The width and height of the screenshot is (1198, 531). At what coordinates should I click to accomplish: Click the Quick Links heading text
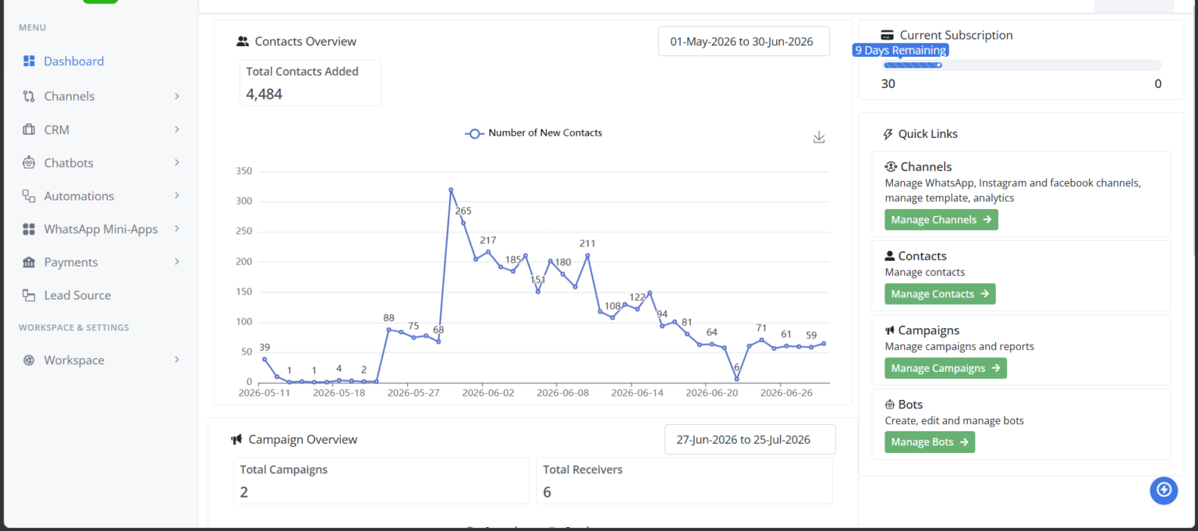(x=928, y=134)
